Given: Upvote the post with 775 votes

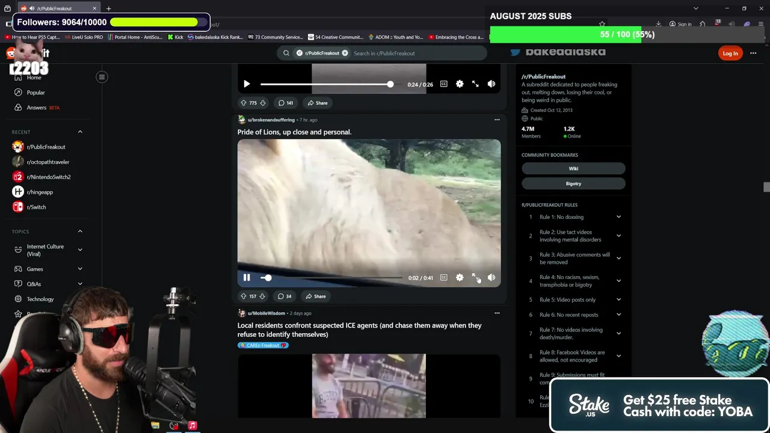Looking at the screenshot, I should point(244,103).
